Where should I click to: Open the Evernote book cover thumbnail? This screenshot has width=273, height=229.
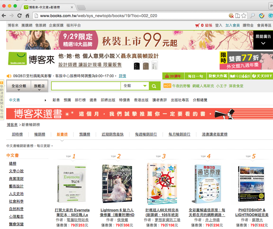click(x=72, y=184)
